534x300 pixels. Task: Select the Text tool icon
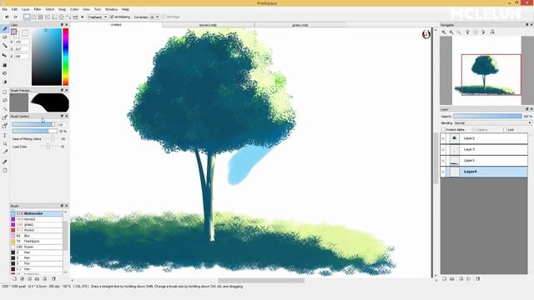click(x=5, y=135)
